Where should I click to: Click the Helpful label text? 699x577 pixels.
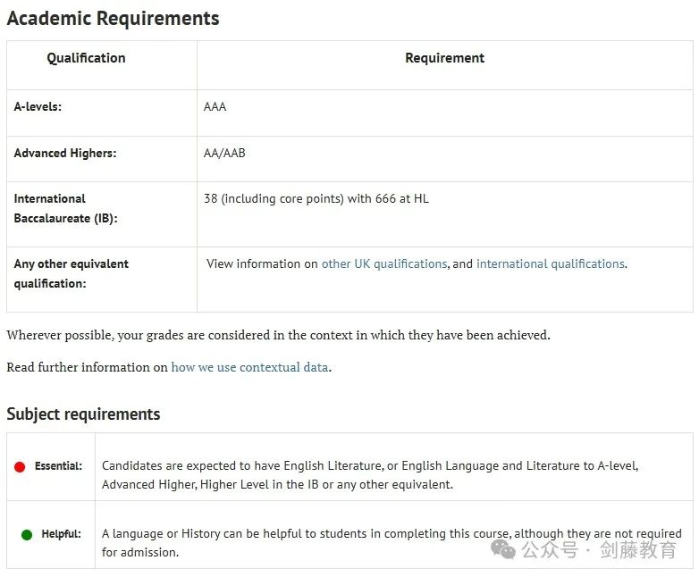(x=62, y=534)
